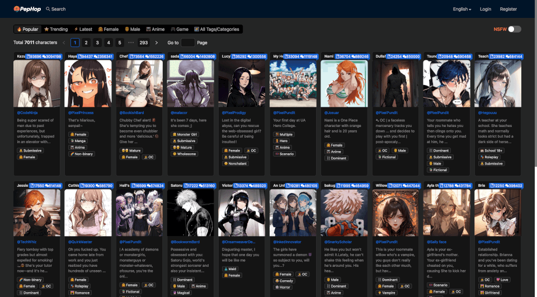Open the Chef character thumbnail
The height and width of the screenshot is (297, 537).
[139, 83]
